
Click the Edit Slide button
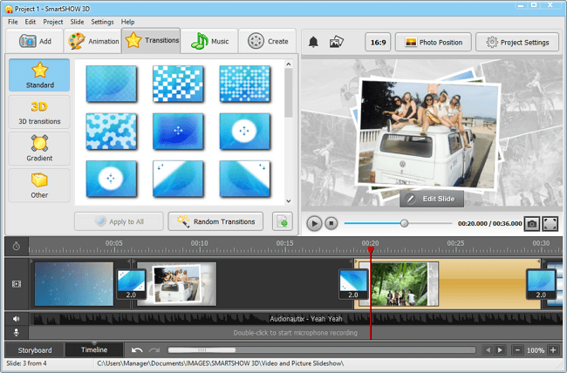point(432,199)
